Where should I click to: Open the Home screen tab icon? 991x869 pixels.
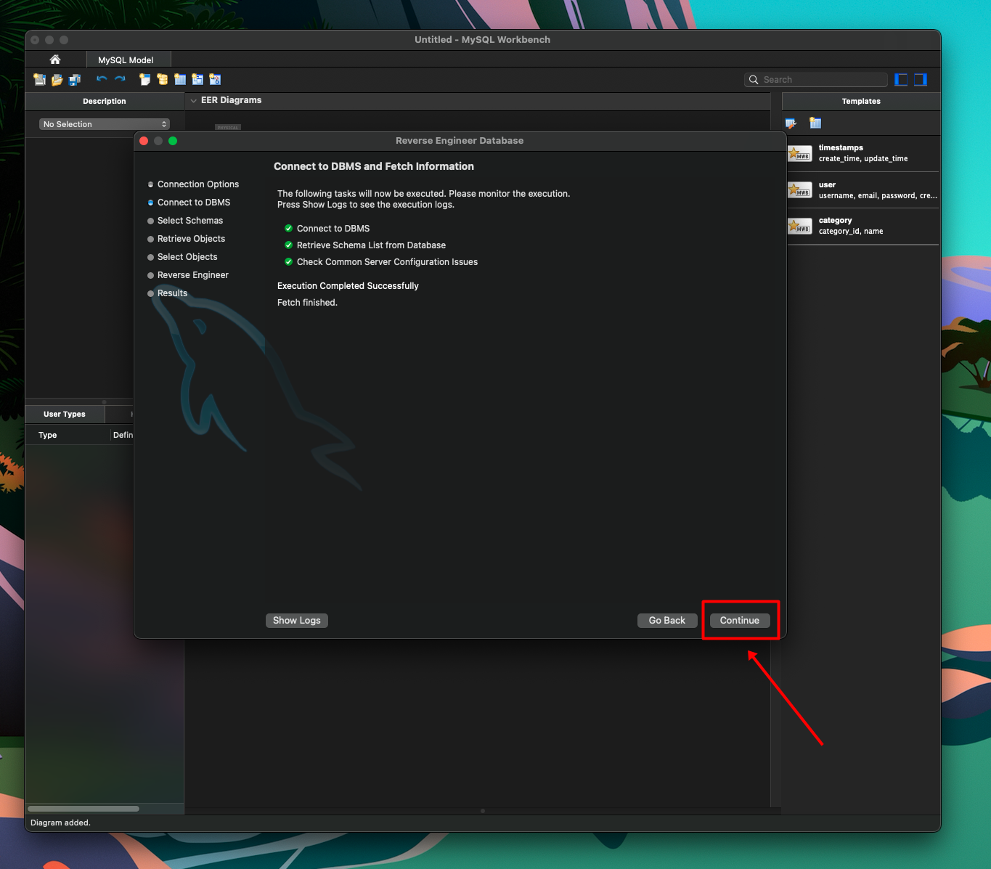55,60
